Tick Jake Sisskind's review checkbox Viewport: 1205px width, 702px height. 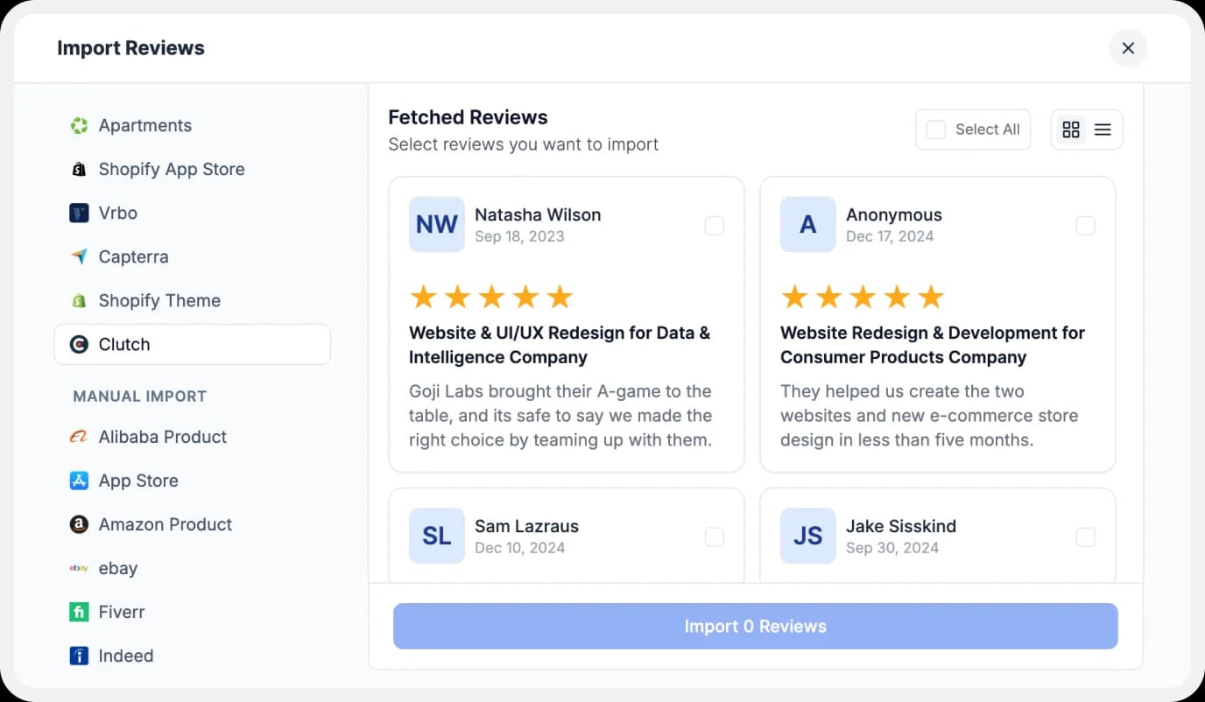[1085, 537]
